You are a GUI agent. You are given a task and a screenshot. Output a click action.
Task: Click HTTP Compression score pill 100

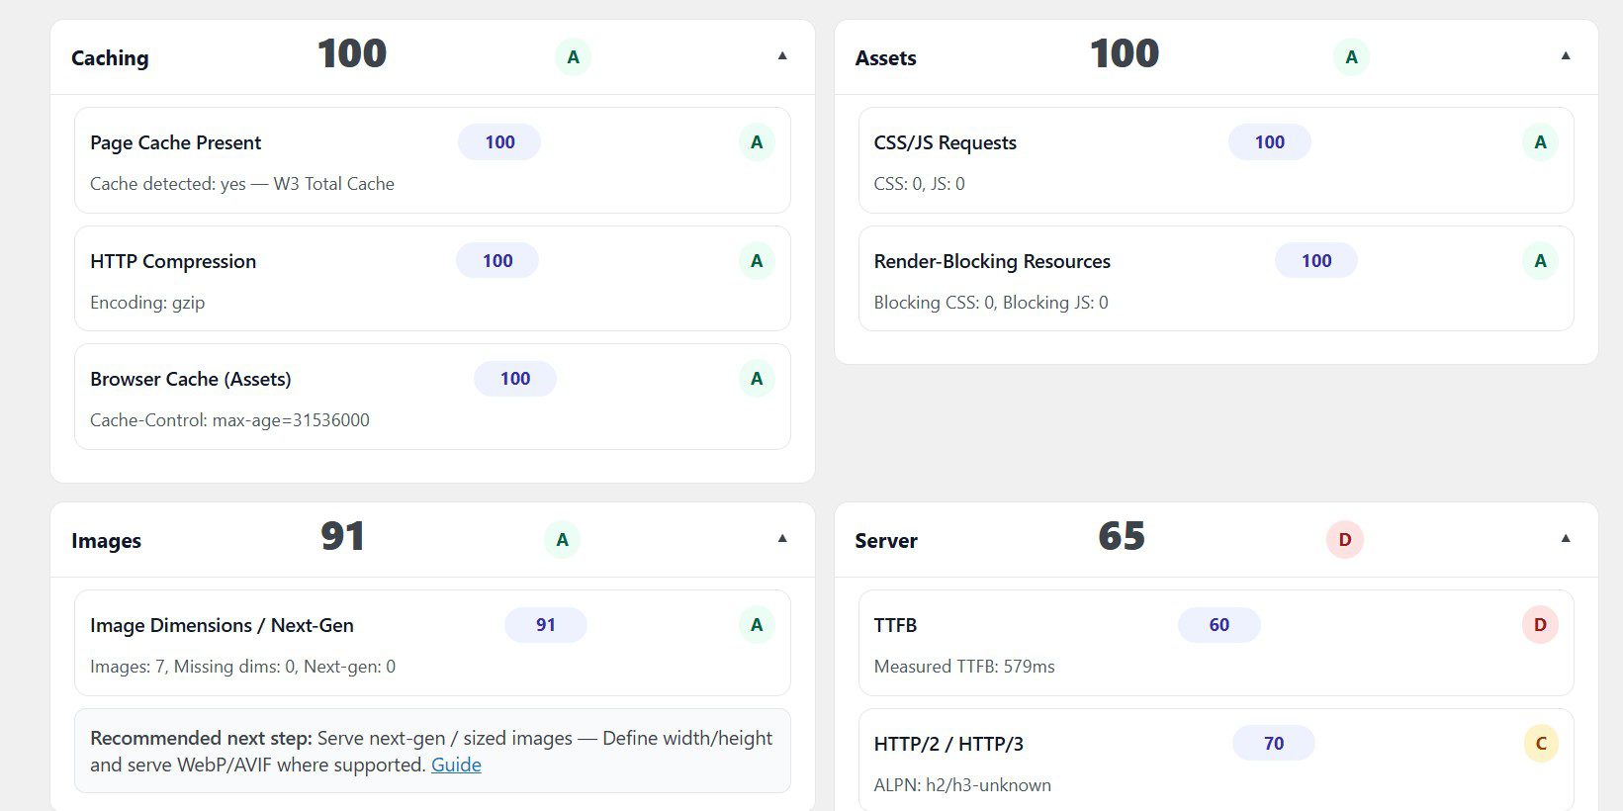tap(497, 261)
